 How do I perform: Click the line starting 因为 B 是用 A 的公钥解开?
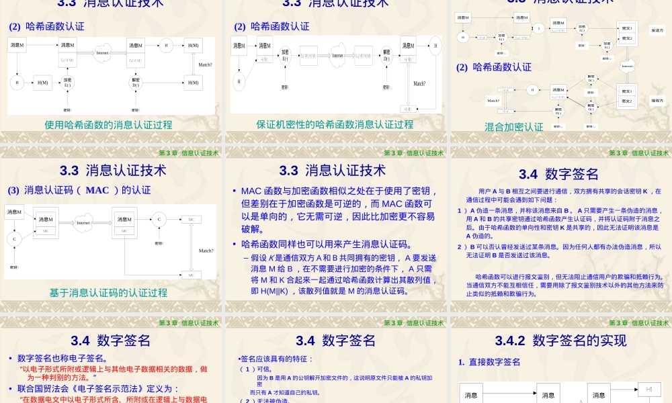coord(345,381)
